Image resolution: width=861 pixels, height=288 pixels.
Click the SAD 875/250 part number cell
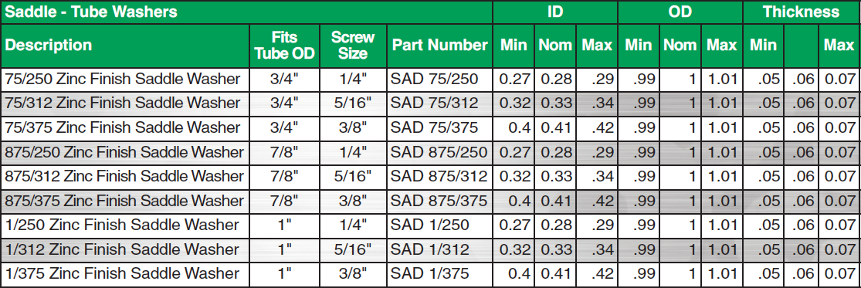coord(439,153)
